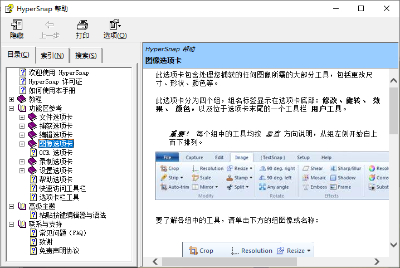Click the HyperSnap help title bar icon
Viewport: 400px width, 268px height.
click(9, 8)
